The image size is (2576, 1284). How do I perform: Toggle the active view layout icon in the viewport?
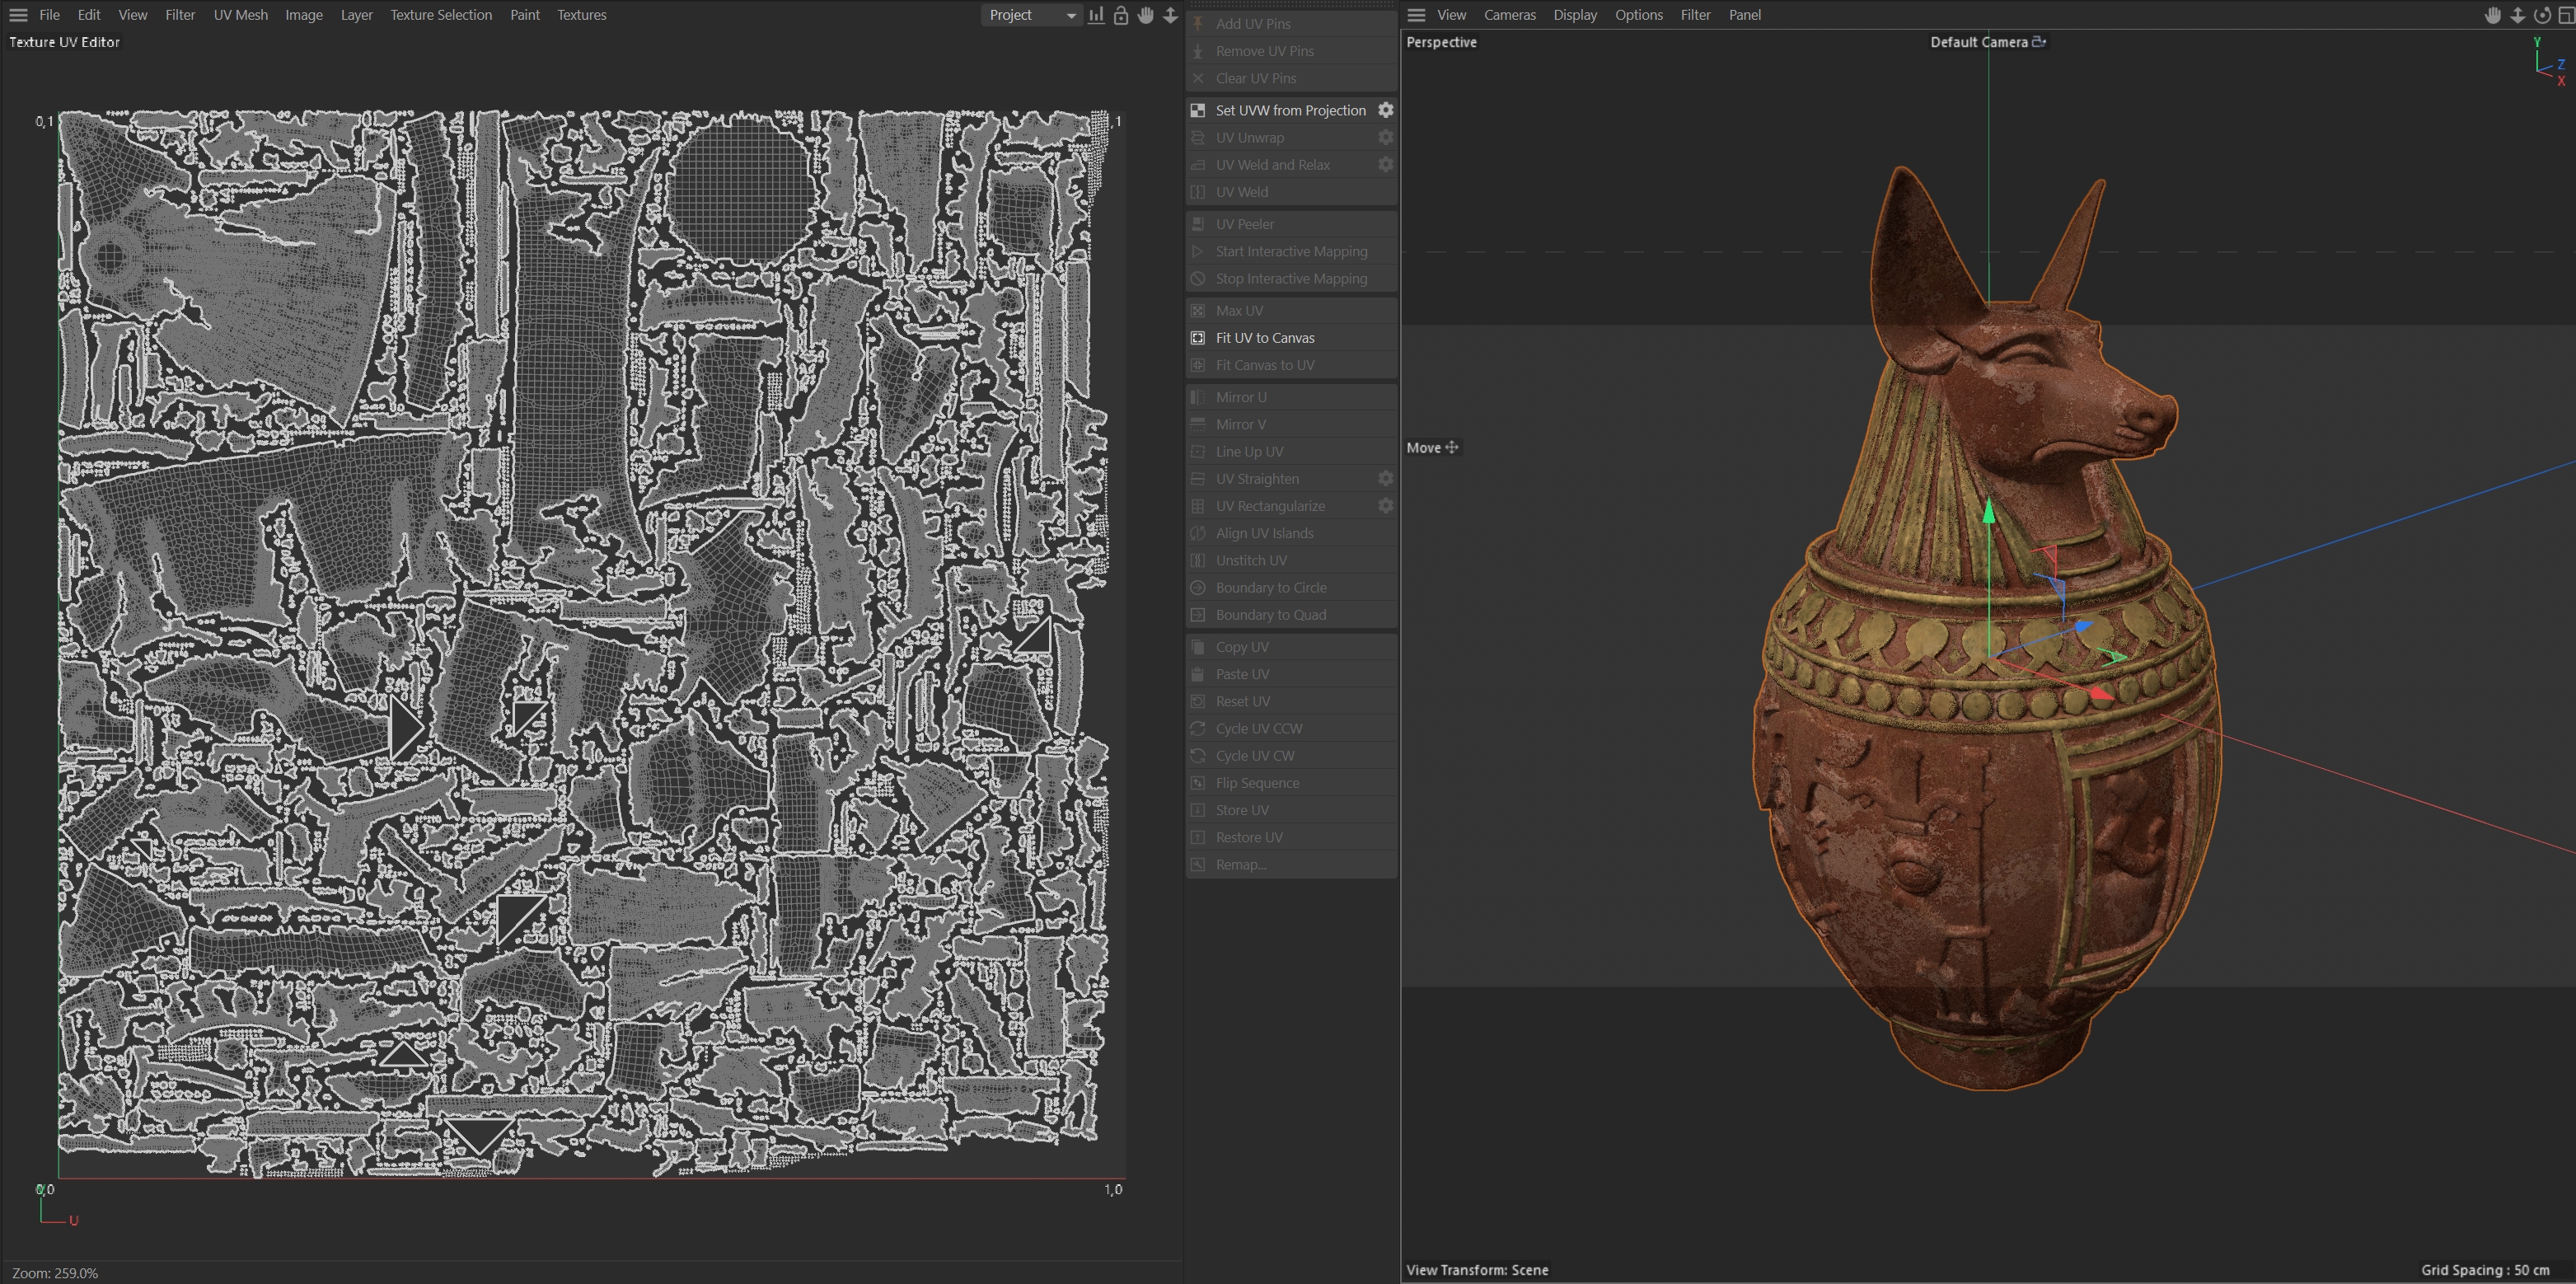[x=2565, y=15]
